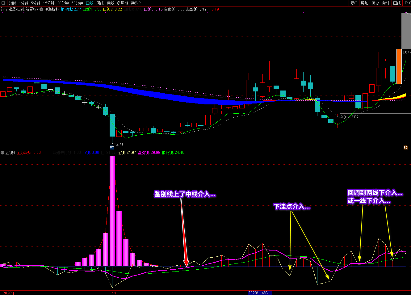Select the 日线 daily chart tab
The image size is (411, 295).
click(x=90, y=3)
